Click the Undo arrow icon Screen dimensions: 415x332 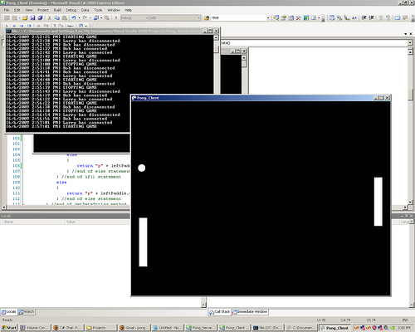click(74, 18)
